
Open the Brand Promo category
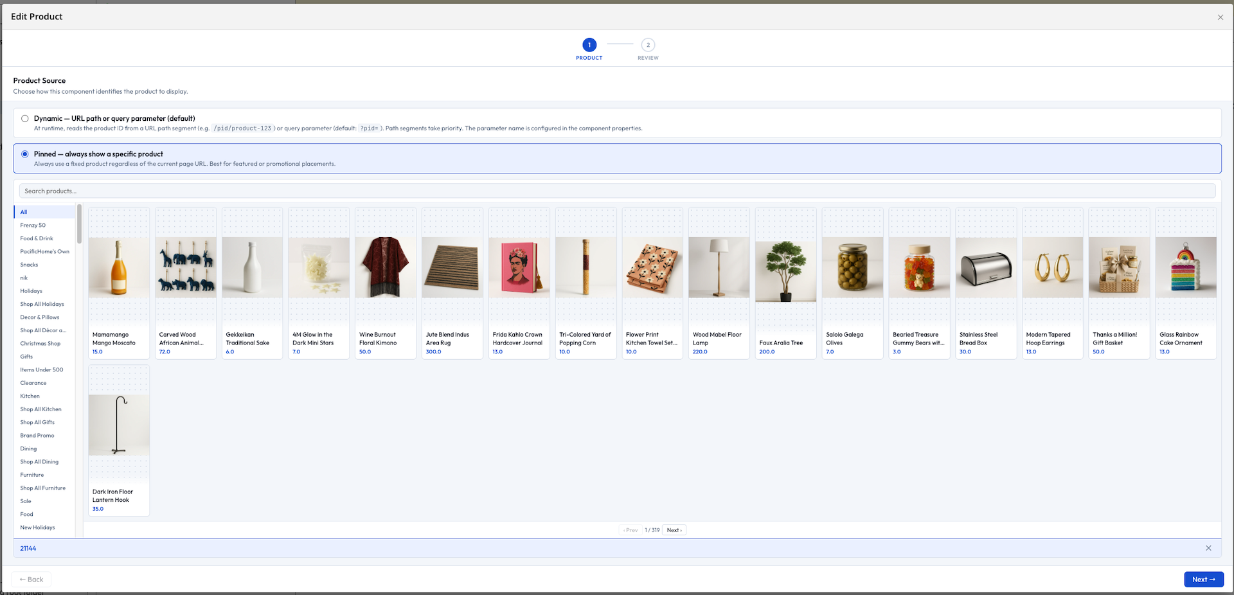(44, 436)
